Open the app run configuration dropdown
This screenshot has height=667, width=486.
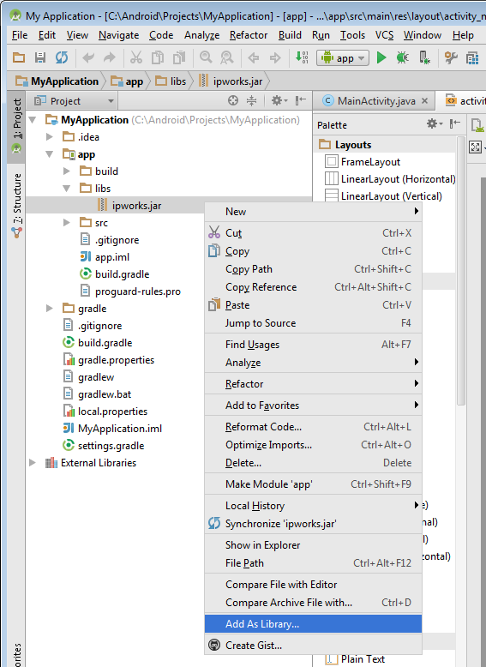(x=343, y=57)
